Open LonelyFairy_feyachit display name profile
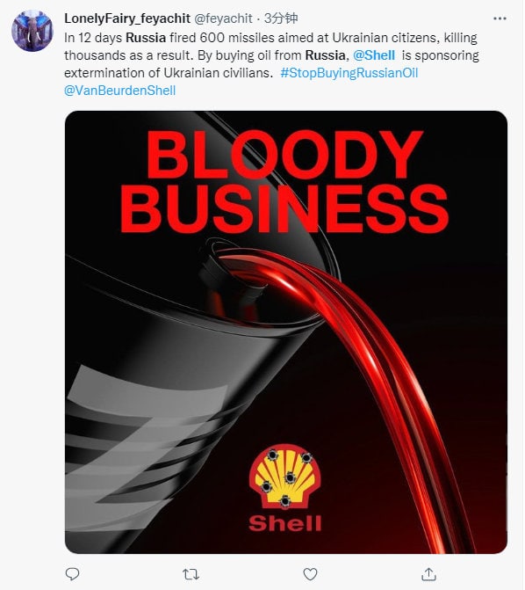This screenshot has width=525, height=590. [127, 18]
